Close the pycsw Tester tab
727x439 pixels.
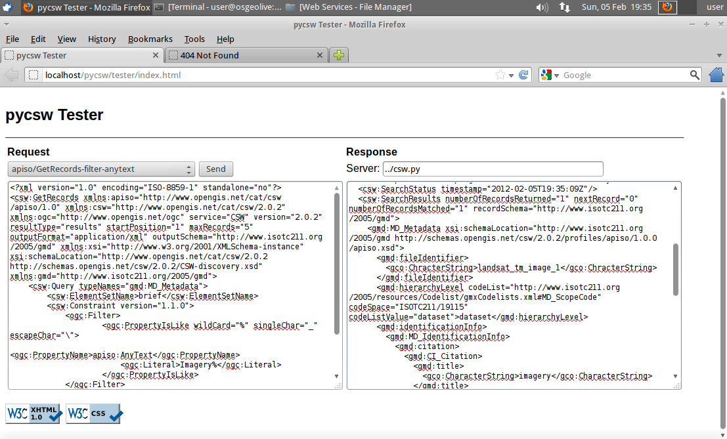[156, 55]
